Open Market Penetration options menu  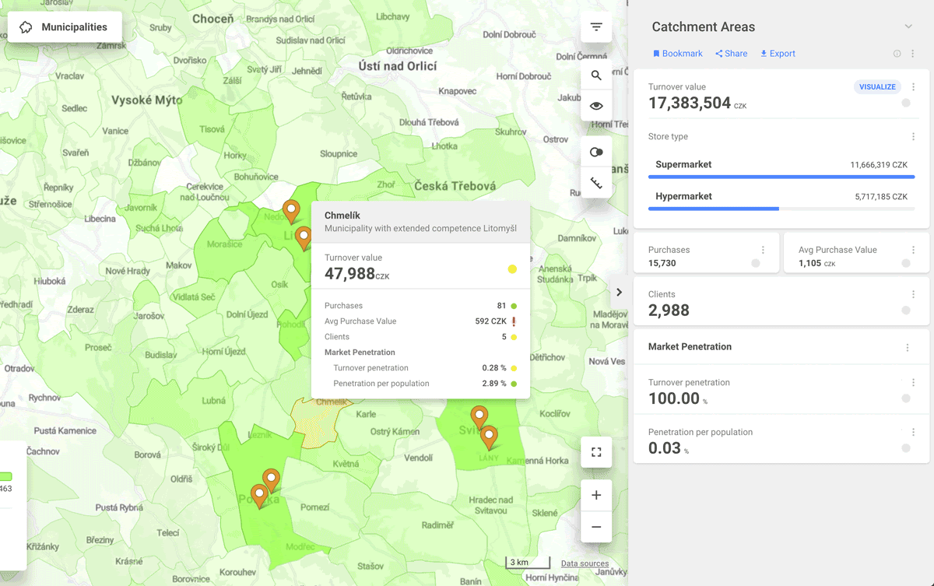(908, 348)
